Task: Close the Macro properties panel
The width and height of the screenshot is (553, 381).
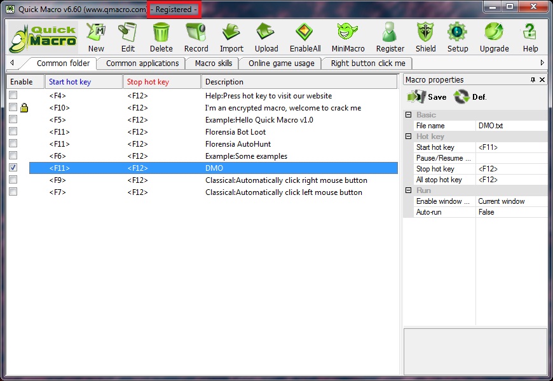Action: (542, 80)
